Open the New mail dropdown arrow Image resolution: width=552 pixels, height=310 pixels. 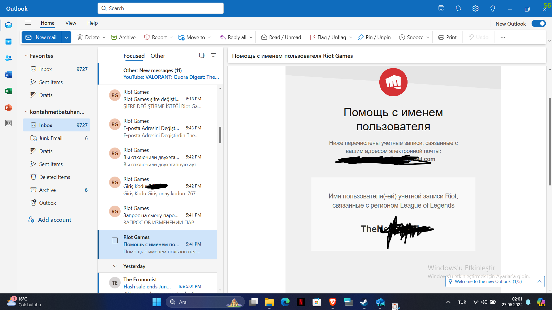pos(66,37)
